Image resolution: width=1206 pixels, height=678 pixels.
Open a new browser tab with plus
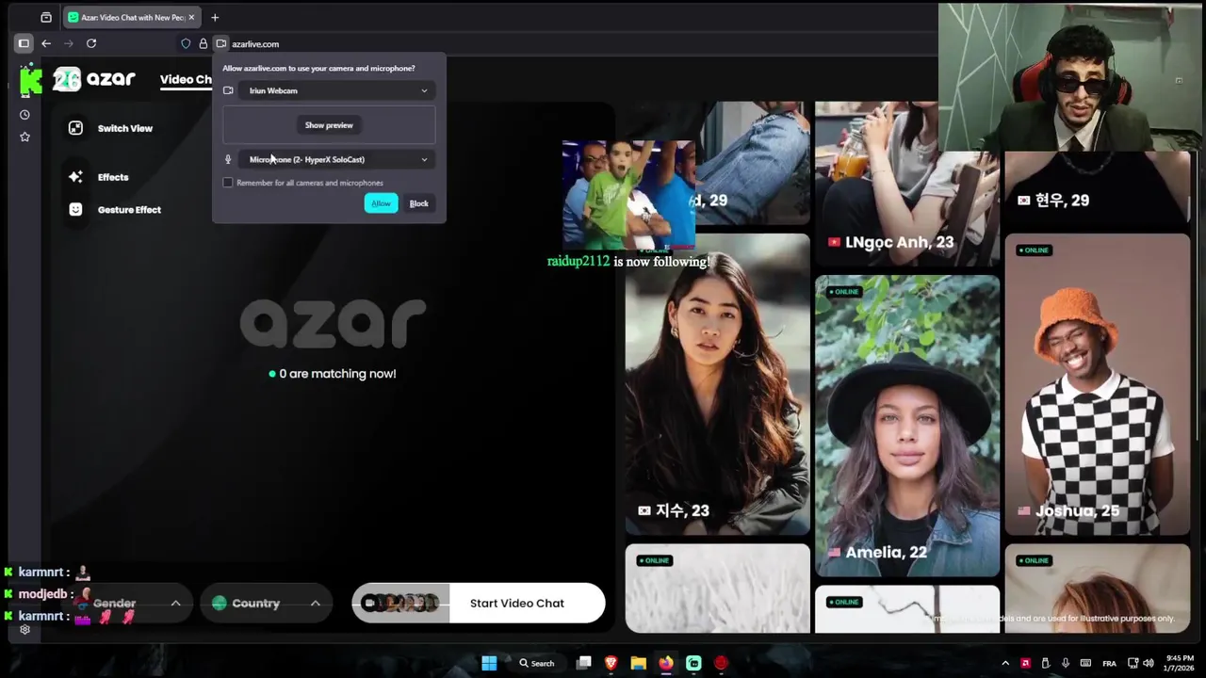pyautogui.click(x=215, y=17)
